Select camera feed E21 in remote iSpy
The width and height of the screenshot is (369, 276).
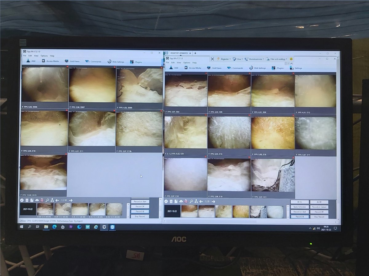pos(273,177)
